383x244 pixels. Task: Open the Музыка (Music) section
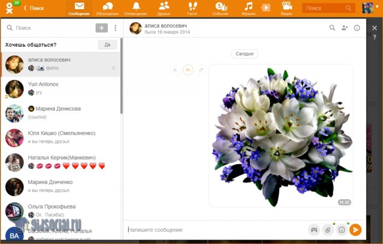(249, 8)
